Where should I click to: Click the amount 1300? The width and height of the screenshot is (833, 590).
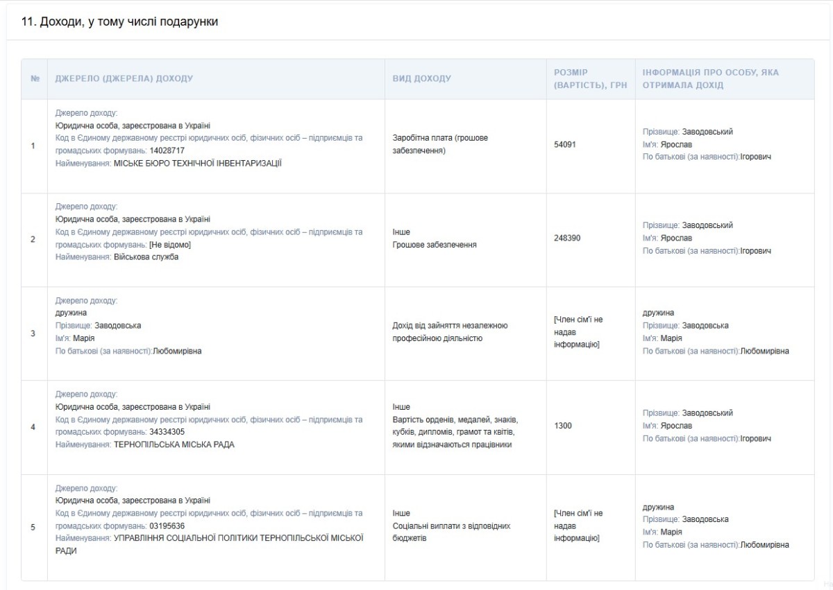tap(563, 426)
